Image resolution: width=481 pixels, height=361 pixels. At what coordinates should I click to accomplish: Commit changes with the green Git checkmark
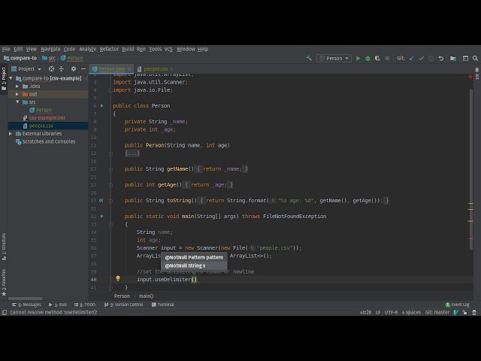(421, 59)
